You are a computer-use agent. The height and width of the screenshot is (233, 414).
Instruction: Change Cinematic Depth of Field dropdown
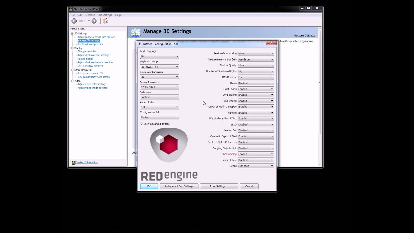[256, 136]
